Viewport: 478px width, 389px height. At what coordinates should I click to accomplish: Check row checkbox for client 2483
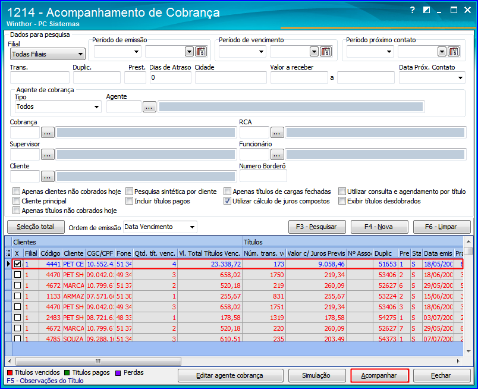[x=18, y=317]
